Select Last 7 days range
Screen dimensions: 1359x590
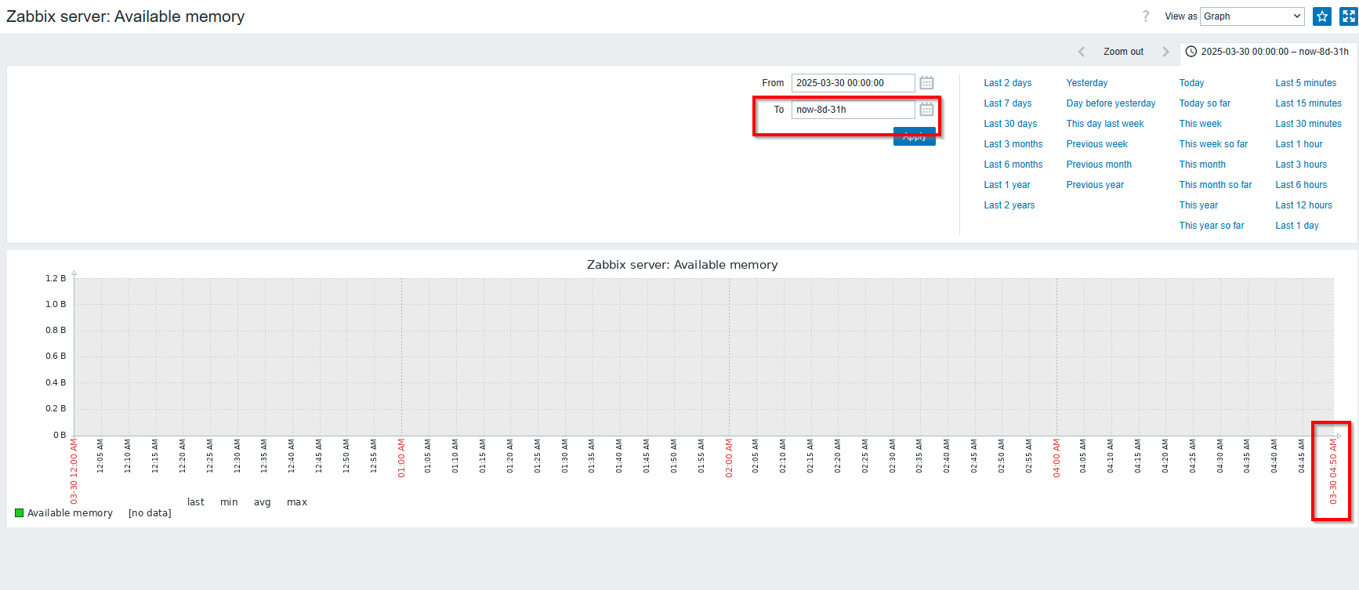(1008, 103)
